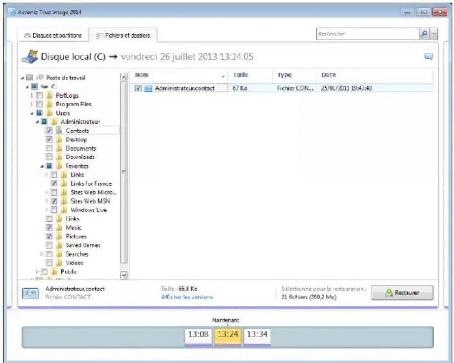Sort by the Type column header
Image resolution: width=454 pixels, height=363 pixels.
coord(294,75)
